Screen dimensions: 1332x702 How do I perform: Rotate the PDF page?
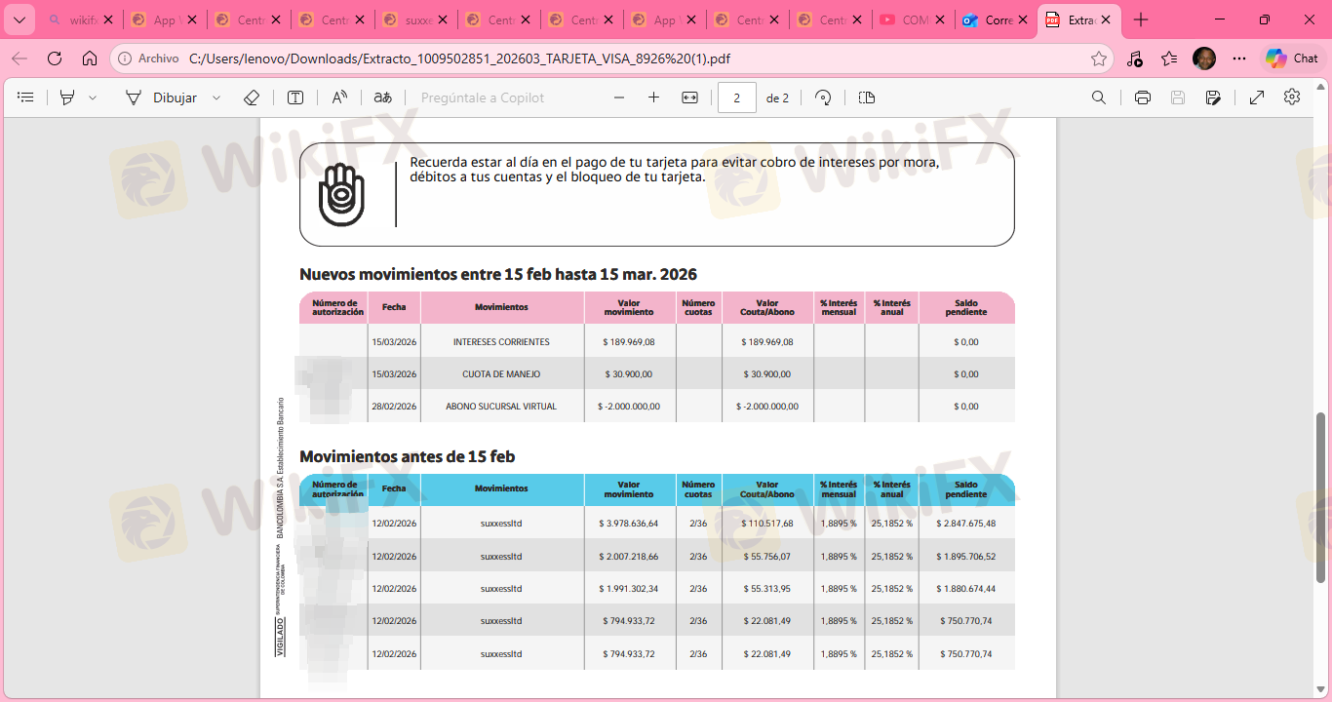point(823,97)
